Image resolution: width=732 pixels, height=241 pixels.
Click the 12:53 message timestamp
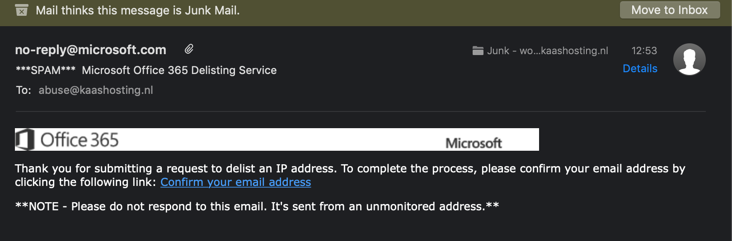(x=644, y=51)
